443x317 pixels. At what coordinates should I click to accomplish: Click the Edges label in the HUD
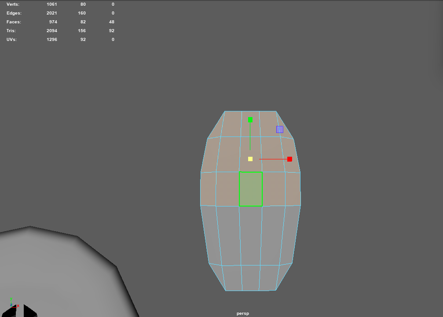pos(14,13)
